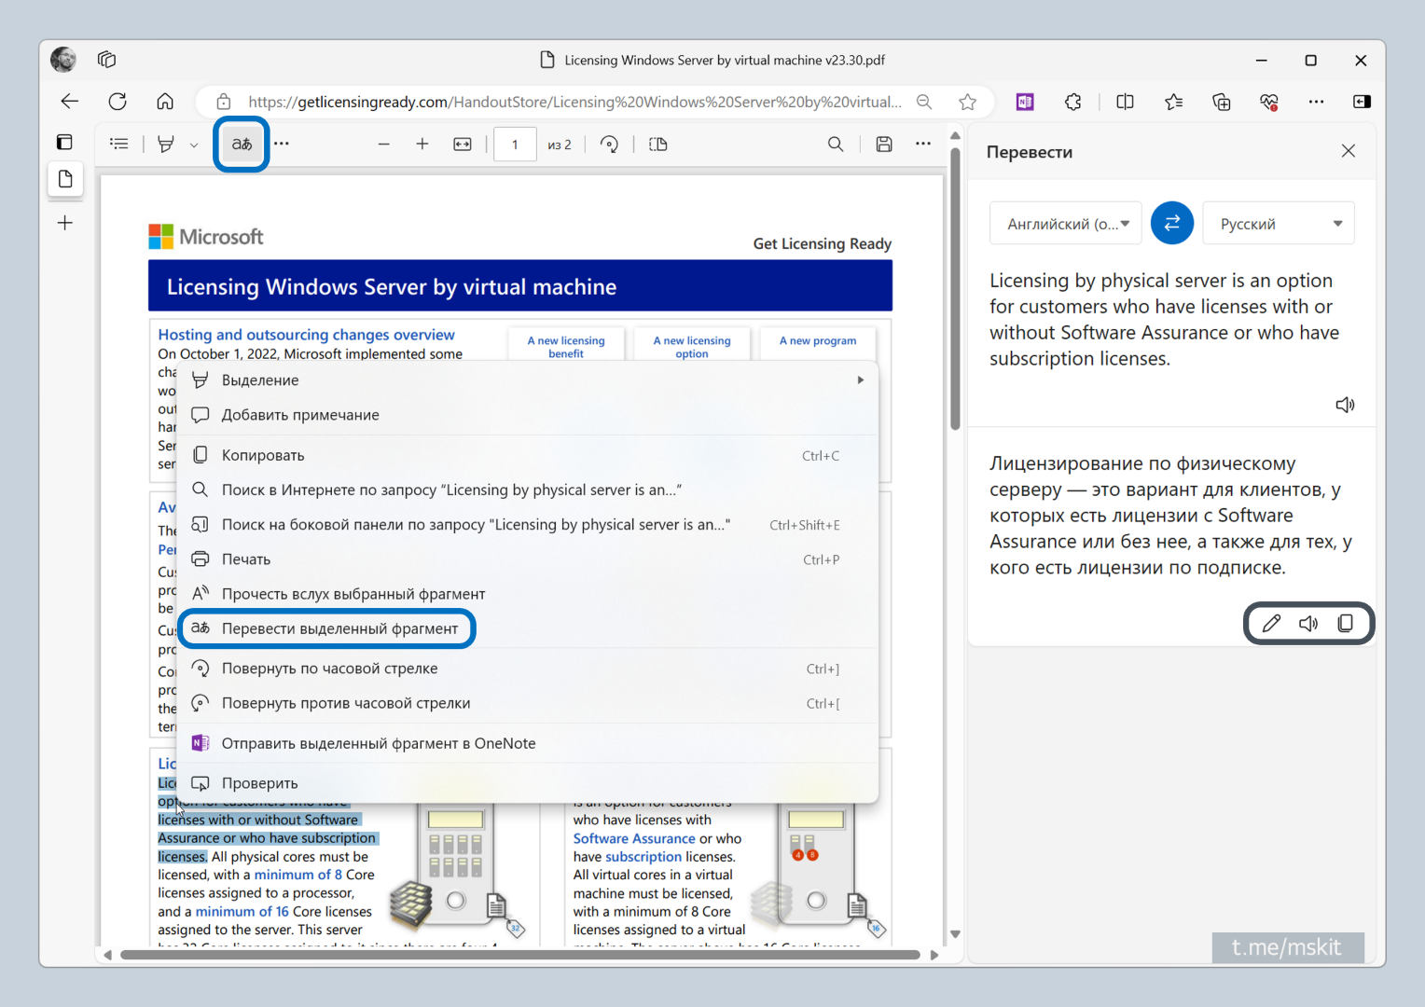Open the Translate tool in PDF toolbar

[242, 144]
